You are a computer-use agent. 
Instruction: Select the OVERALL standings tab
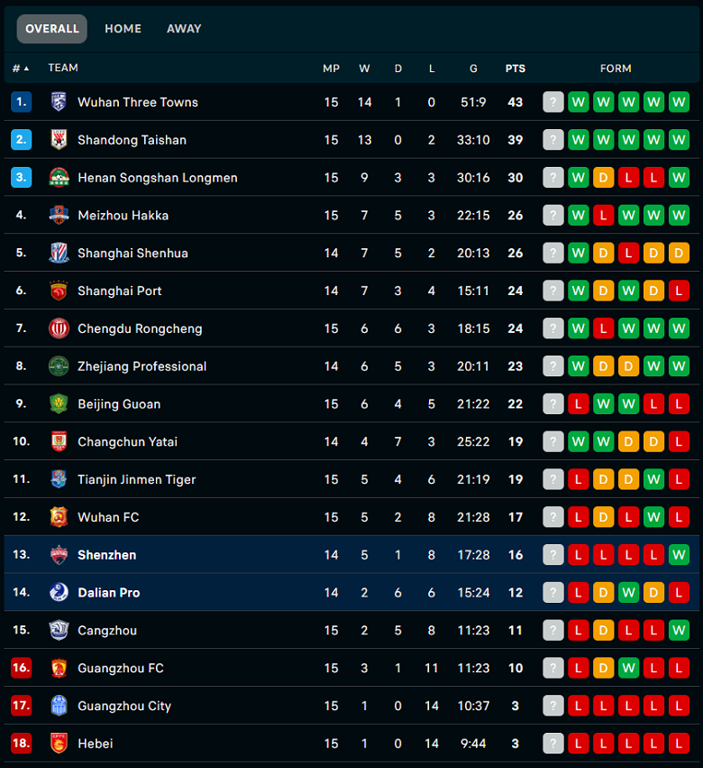(x=52, y=29)
